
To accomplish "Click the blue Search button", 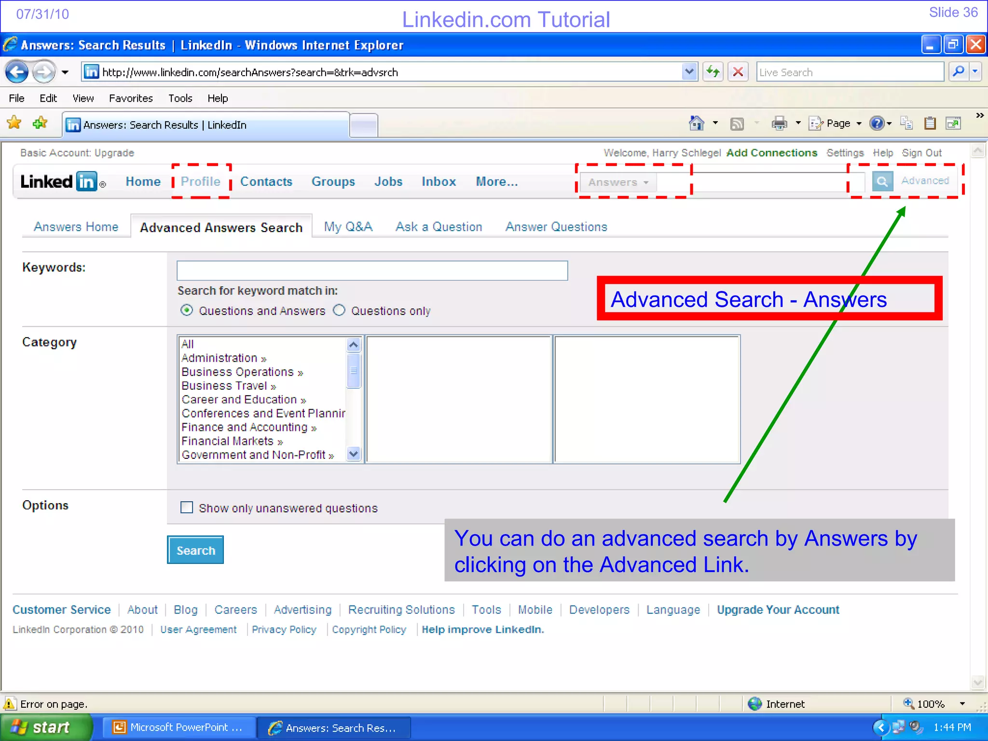I will coord(195,550).
